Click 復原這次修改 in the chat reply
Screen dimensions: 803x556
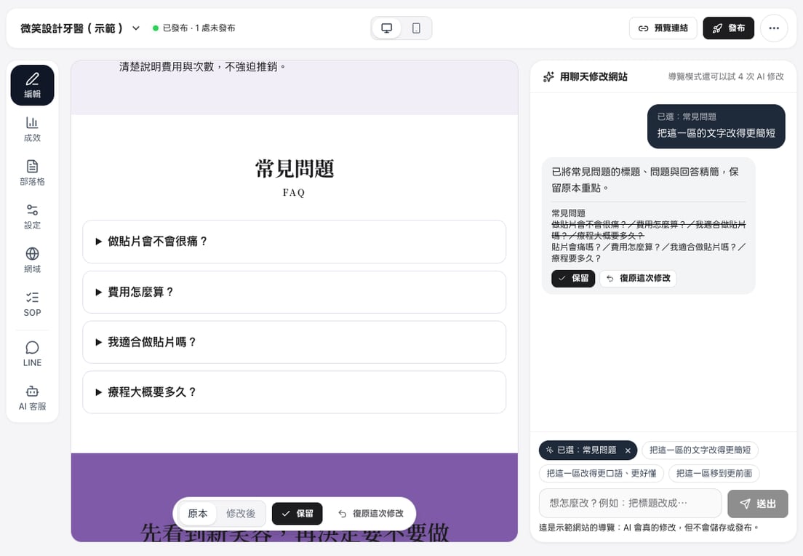638,278
